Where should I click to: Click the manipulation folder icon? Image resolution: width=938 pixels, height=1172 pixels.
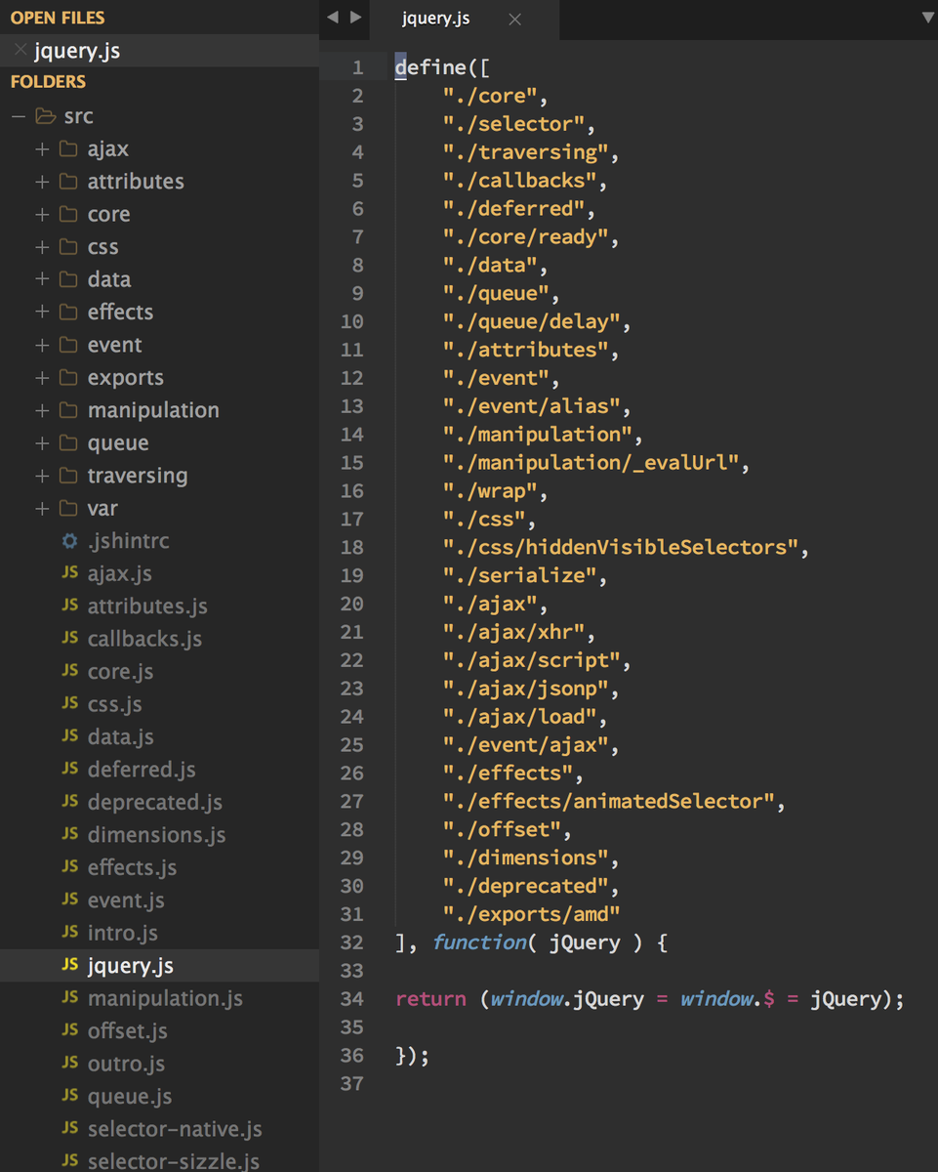[68, 410]
